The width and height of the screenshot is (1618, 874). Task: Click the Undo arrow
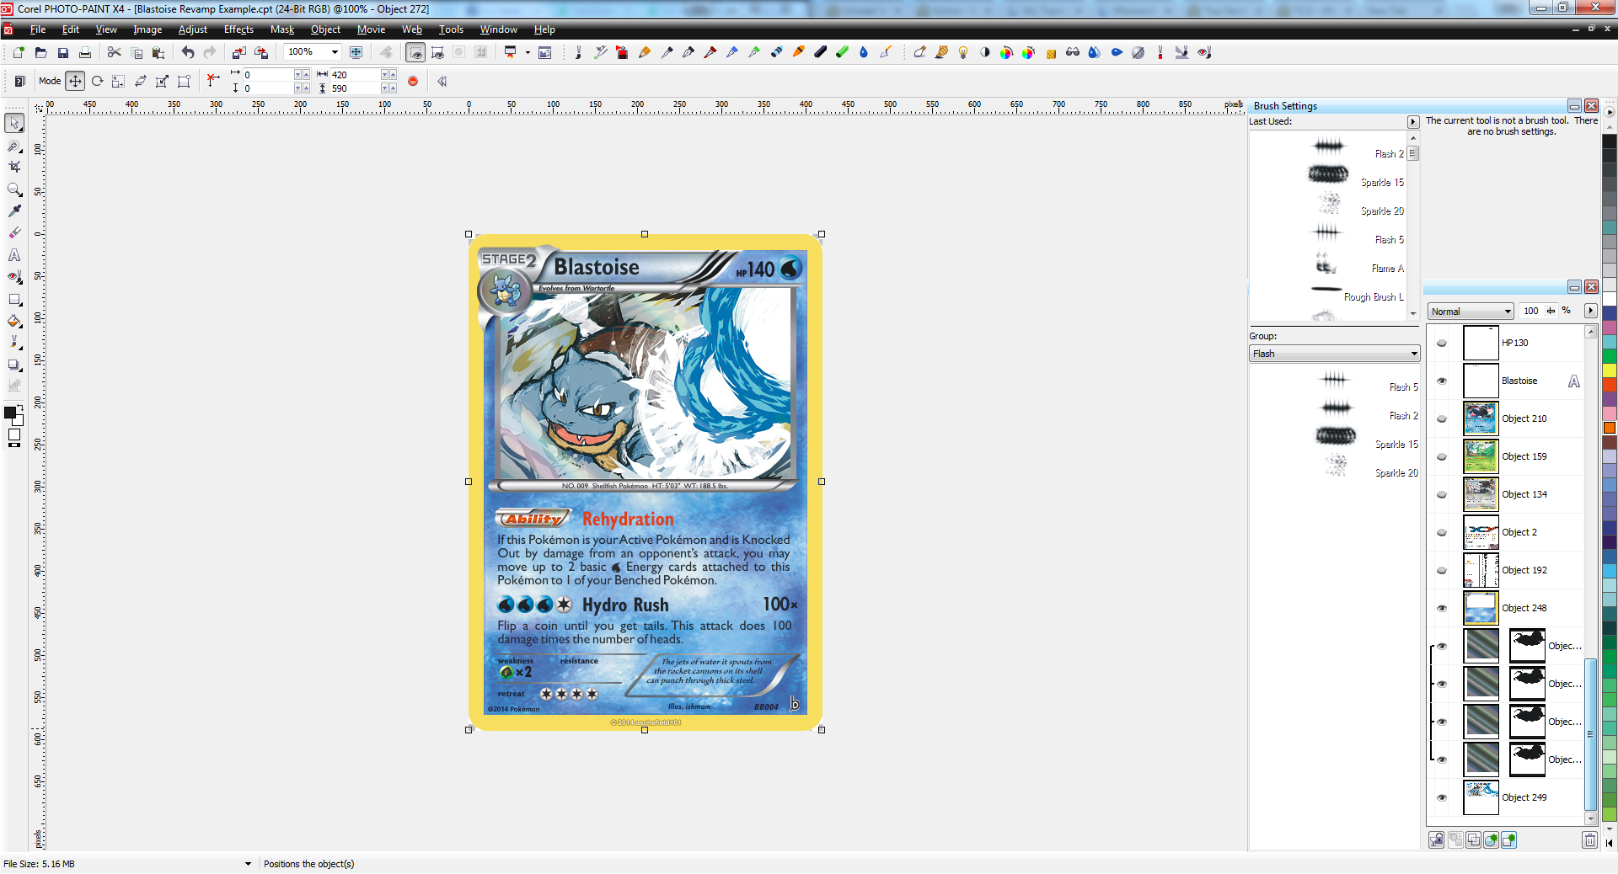tap(188, 52)
